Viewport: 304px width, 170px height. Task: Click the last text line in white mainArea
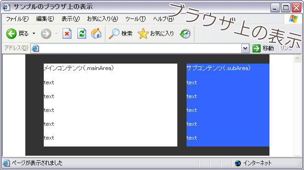click(x=49, y=138)
